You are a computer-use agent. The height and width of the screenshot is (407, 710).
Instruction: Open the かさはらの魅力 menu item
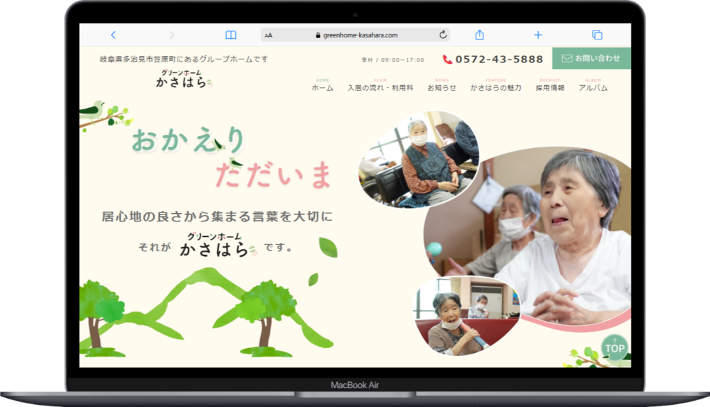pyautogui.click(x=496, y=85)
